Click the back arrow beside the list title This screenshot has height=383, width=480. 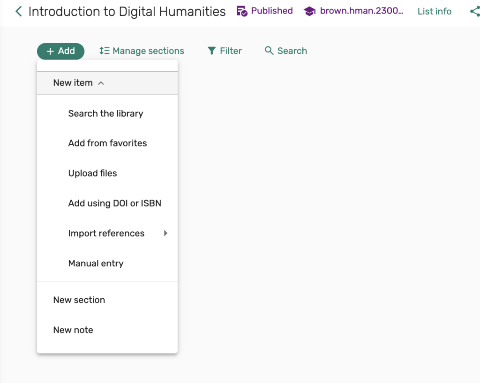(18, 11)
